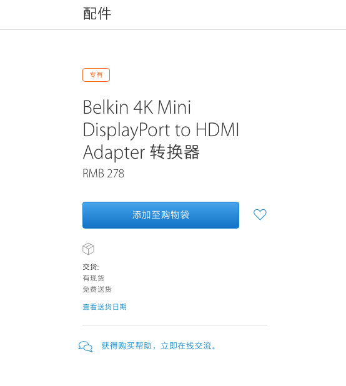The image size is (346, 386).
Task: Select the 立即在线交流 chat link text
Action: [186, 346]
